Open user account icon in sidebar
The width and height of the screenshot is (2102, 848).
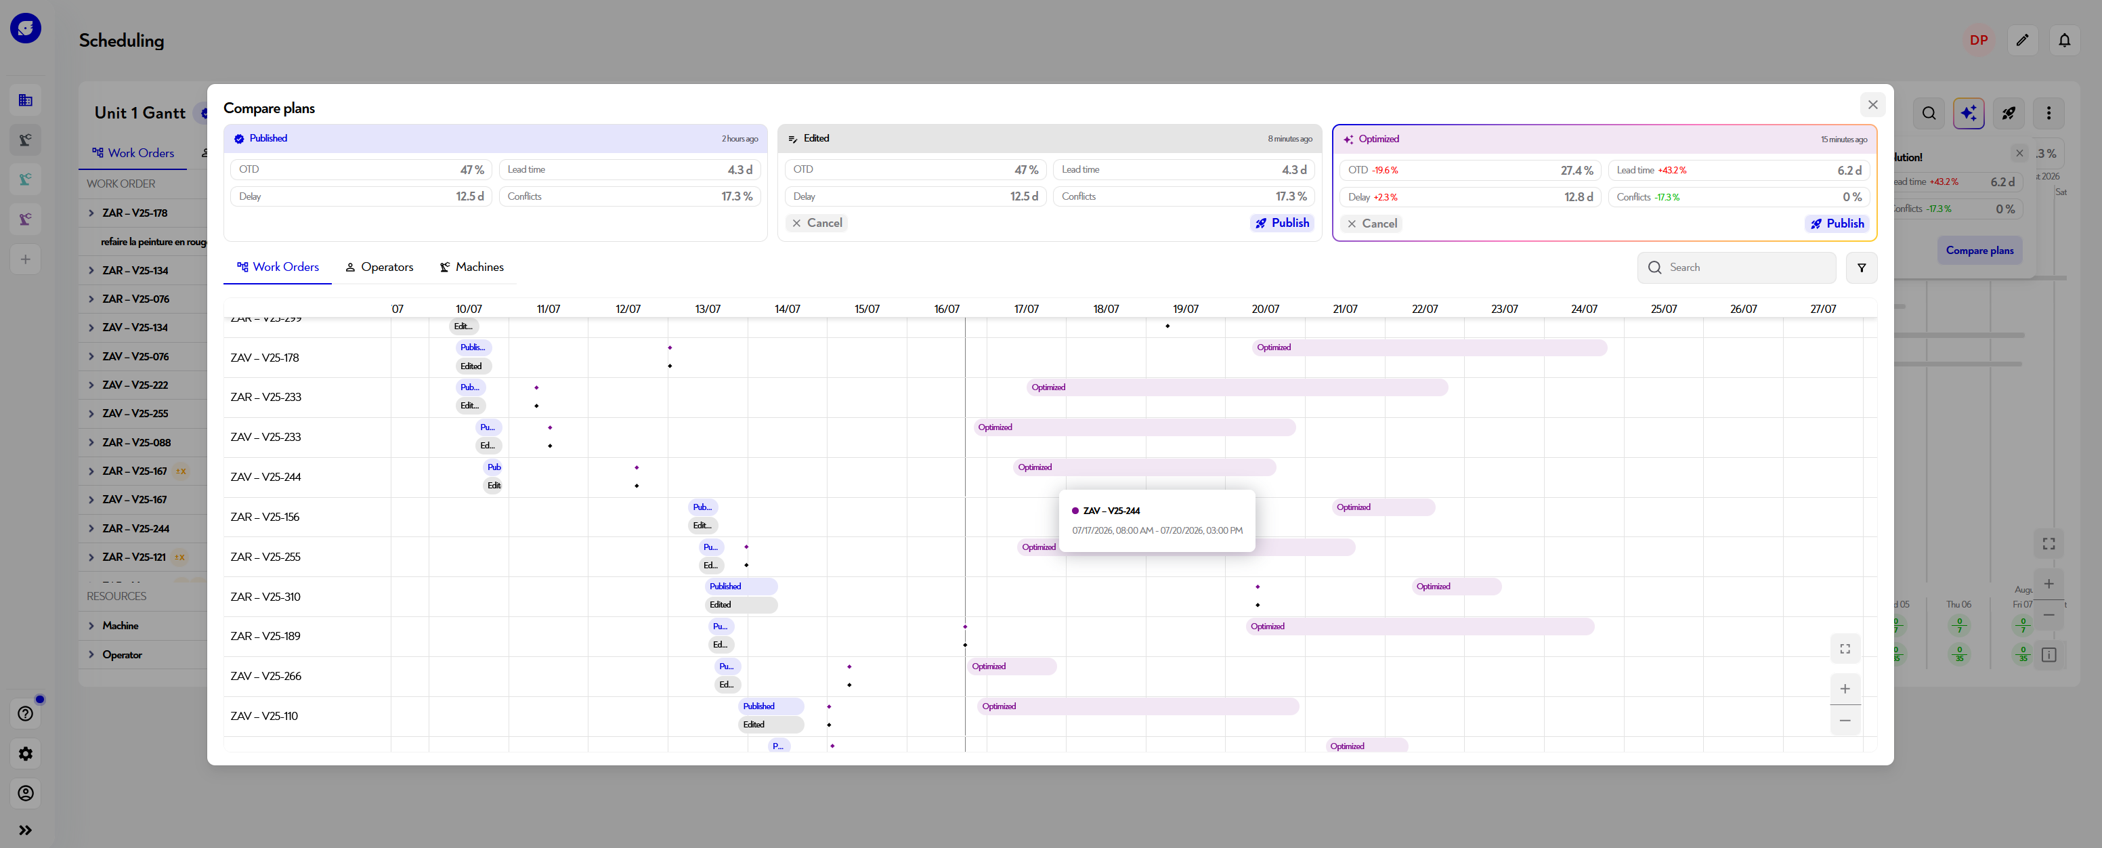(25, 793)
